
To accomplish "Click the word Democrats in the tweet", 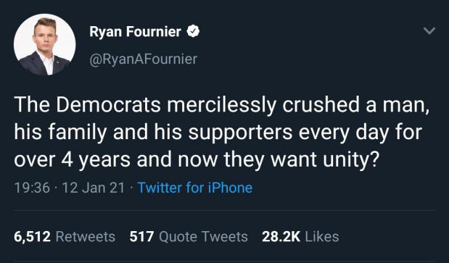I will [x=108, y=104].
